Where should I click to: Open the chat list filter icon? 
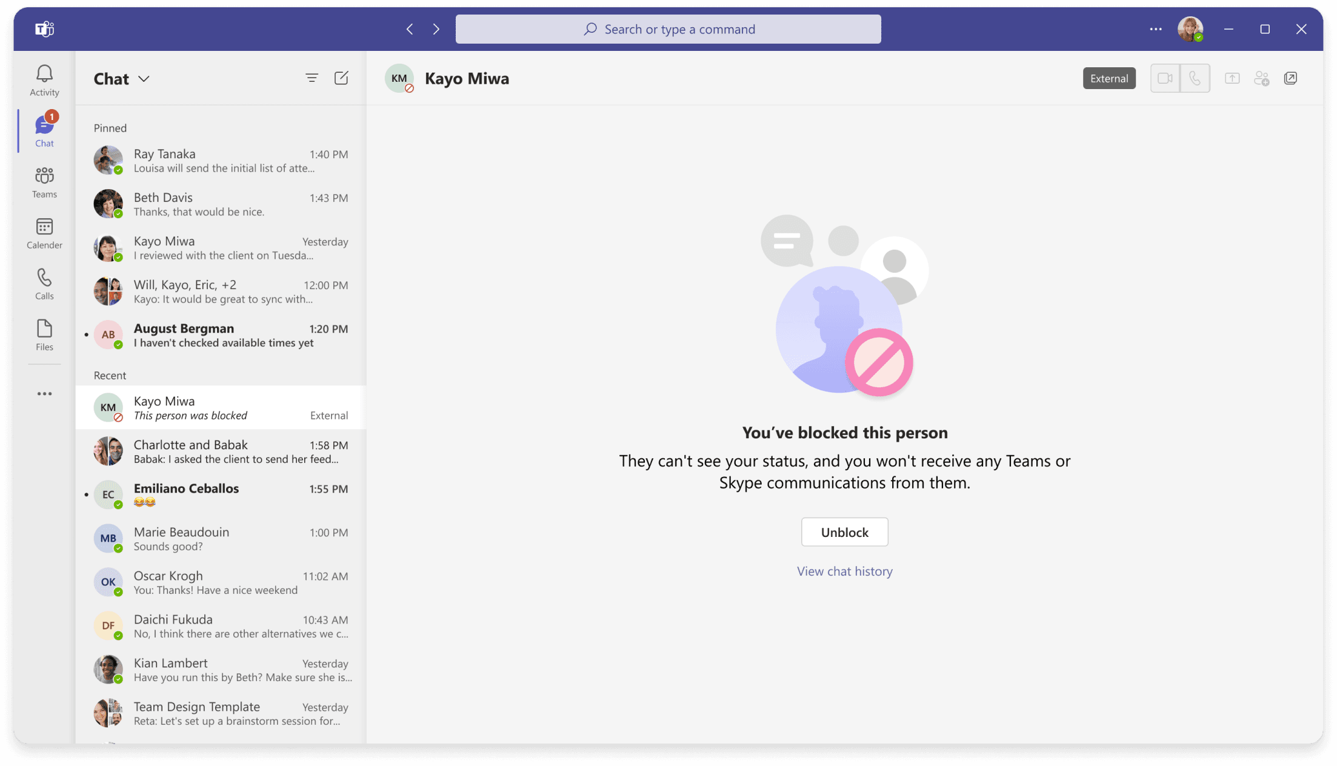pos(312,78)
